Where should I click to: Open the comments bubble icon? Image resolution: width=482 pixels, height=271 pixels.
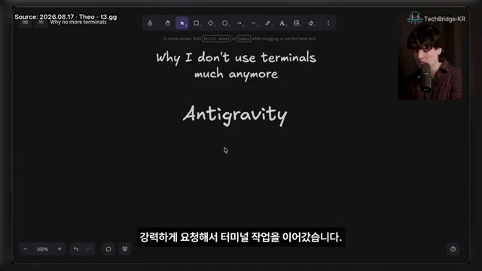click(108, 249)
